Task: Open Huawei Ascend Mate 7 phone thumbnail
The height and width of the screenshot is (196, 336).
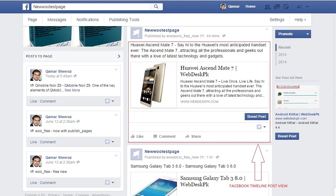Action: pyautogui.click(x=154, y=85)
